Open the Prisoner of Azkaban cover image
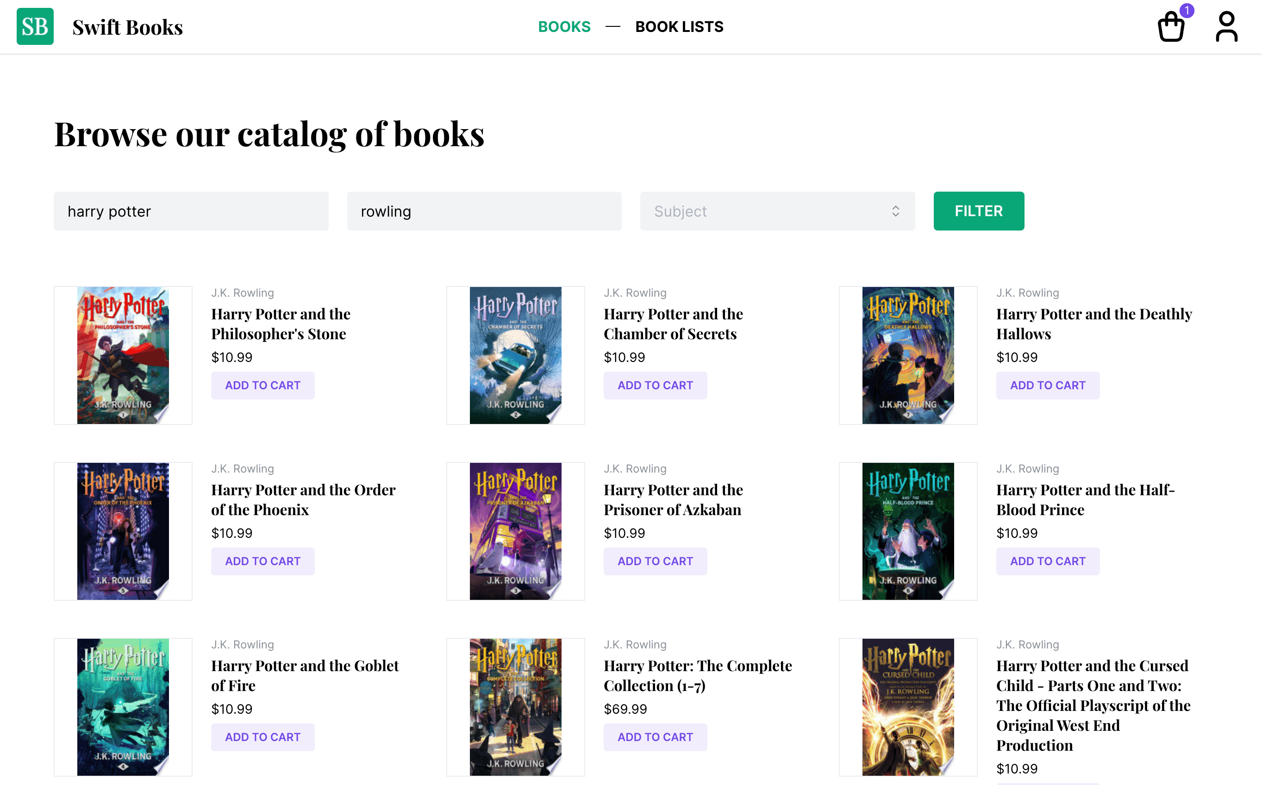Screen dimensions: 1262x785 click(x=515, y=532)
